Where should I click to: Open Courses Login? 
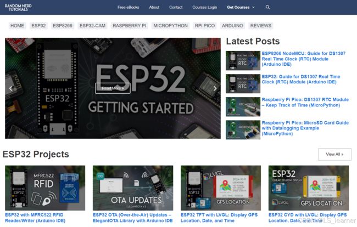point(204,7)
